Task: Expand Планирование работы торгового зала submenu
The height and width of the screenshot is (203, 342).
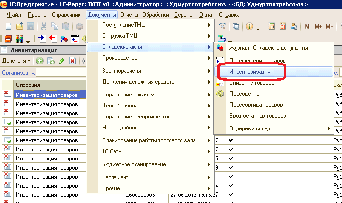Action: click(x=150, y=140)
